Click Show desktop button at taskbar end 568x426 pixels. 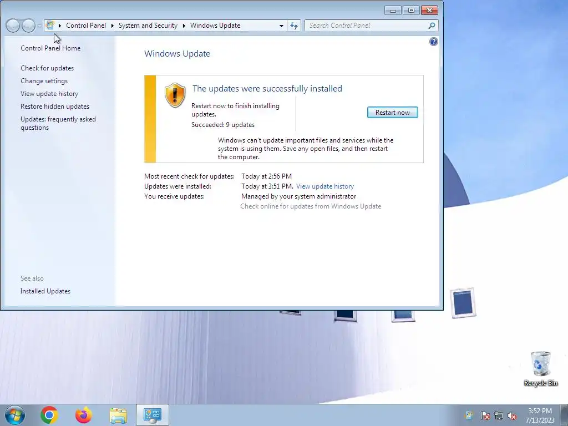tap(564, 415)
